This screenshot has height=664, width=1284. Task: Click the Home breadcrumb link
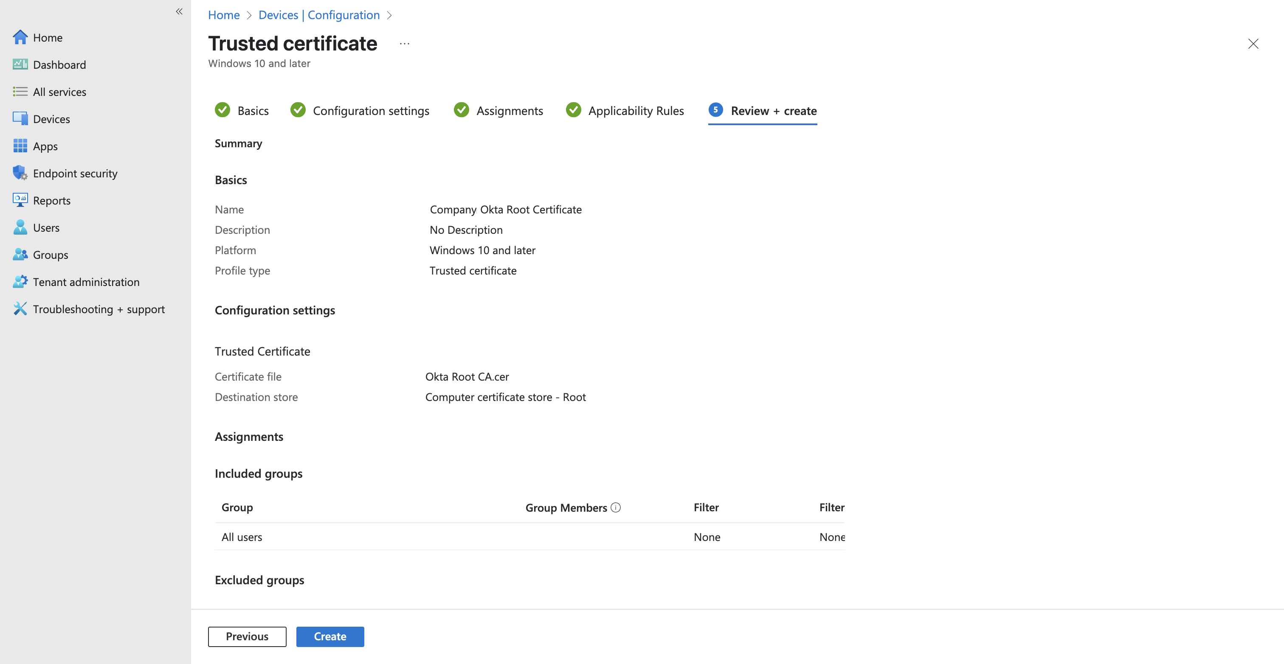(x=224, y=15)
